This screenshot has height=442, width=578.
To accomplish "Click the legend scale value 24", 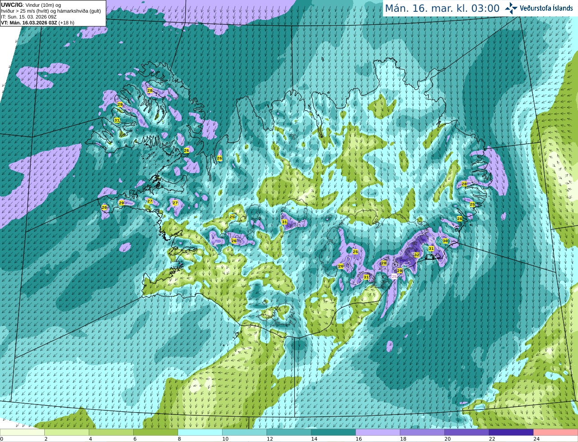I will click(536, 439).
